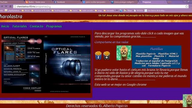This screenshot has height=108, width=192.
Task: Click the address bar showing charolastra.x10.mx
Action: pyautogui.click(x=99, y=7)
